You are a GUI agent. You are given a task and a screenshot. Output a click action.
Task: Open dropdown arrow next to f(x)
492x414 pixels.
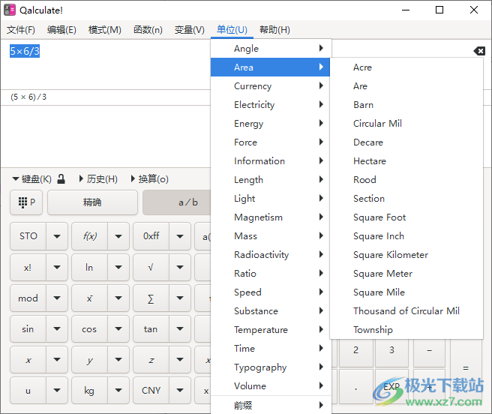click(x=118, y=236)
